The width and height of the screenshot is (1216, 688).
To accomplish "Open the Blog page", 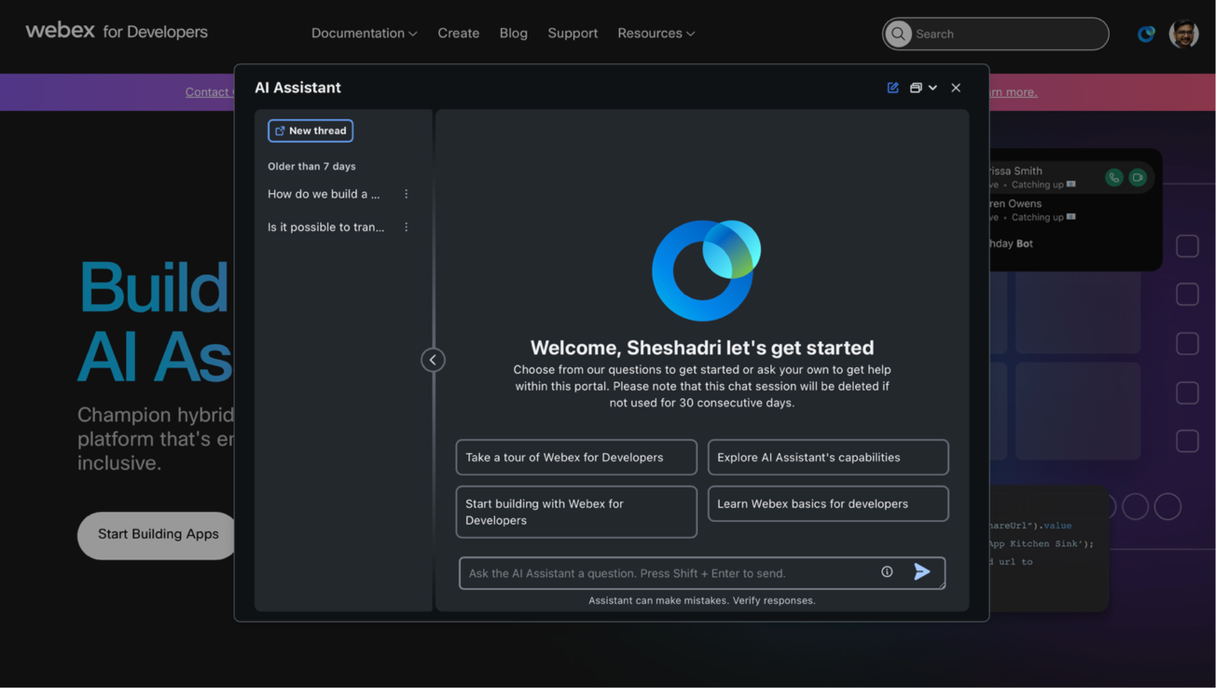I will point(513,33).
